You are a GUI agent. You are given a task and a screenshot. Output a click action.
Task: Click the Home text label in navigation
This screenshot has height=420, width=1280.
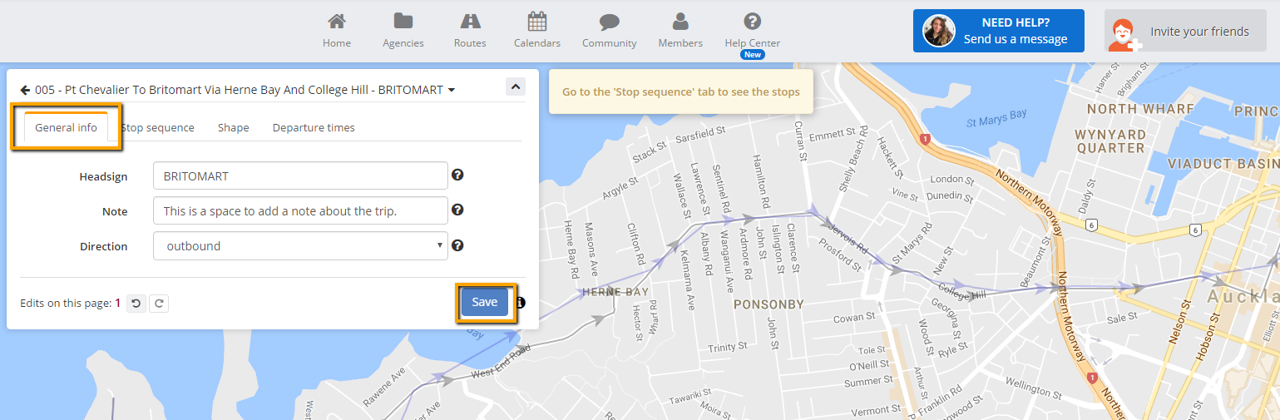click(x=337, y=43)
